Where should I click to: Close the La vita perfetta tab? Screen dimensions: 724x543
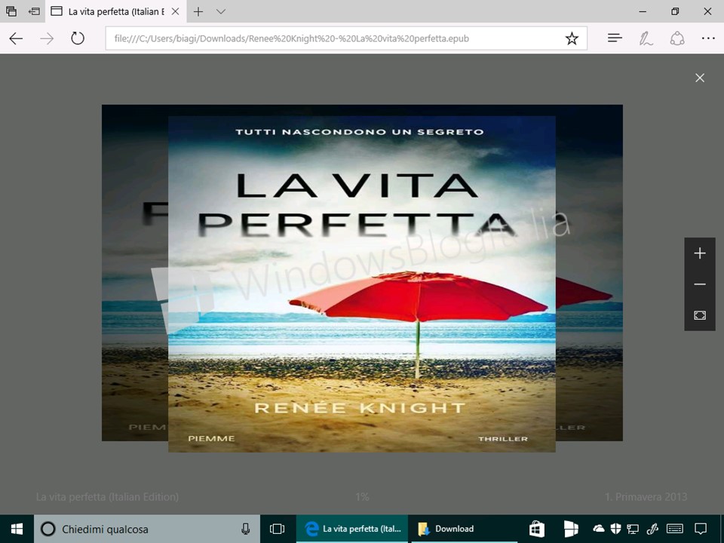tap(176, 11)
